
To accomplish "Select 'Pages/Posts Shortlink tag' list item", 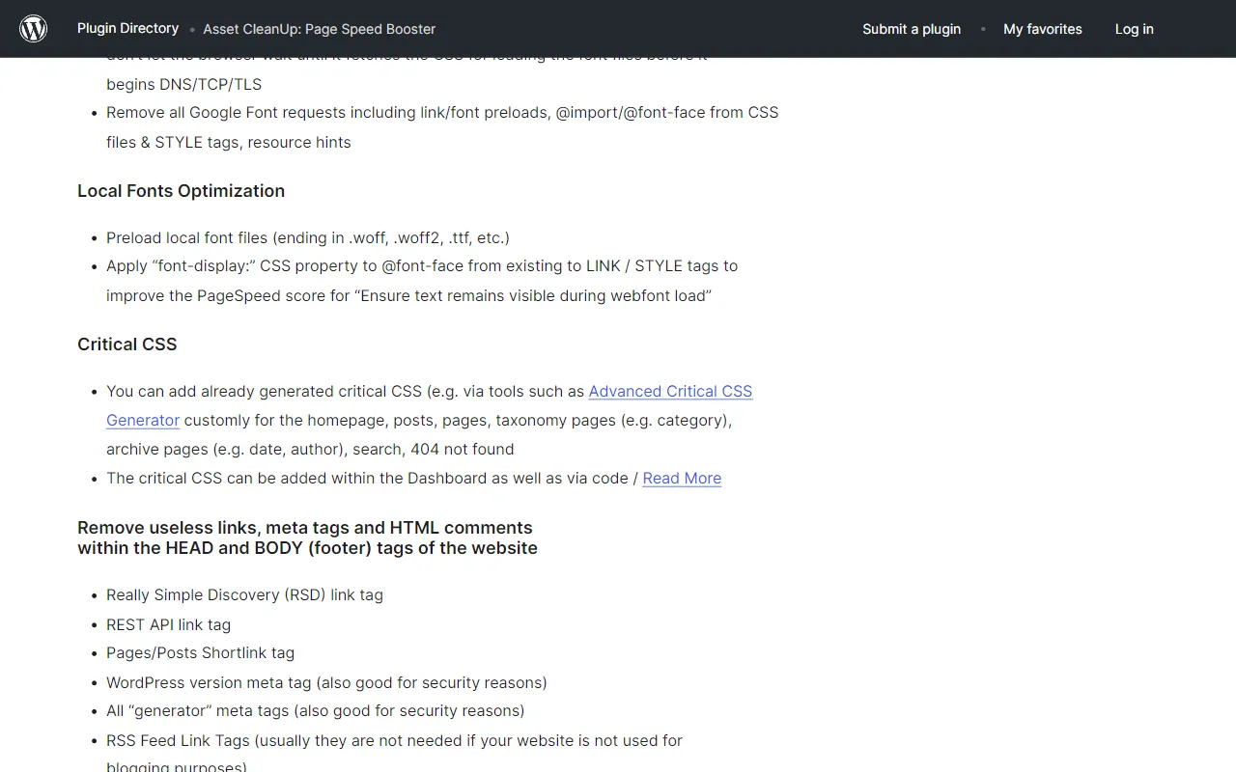I will 200,652.
